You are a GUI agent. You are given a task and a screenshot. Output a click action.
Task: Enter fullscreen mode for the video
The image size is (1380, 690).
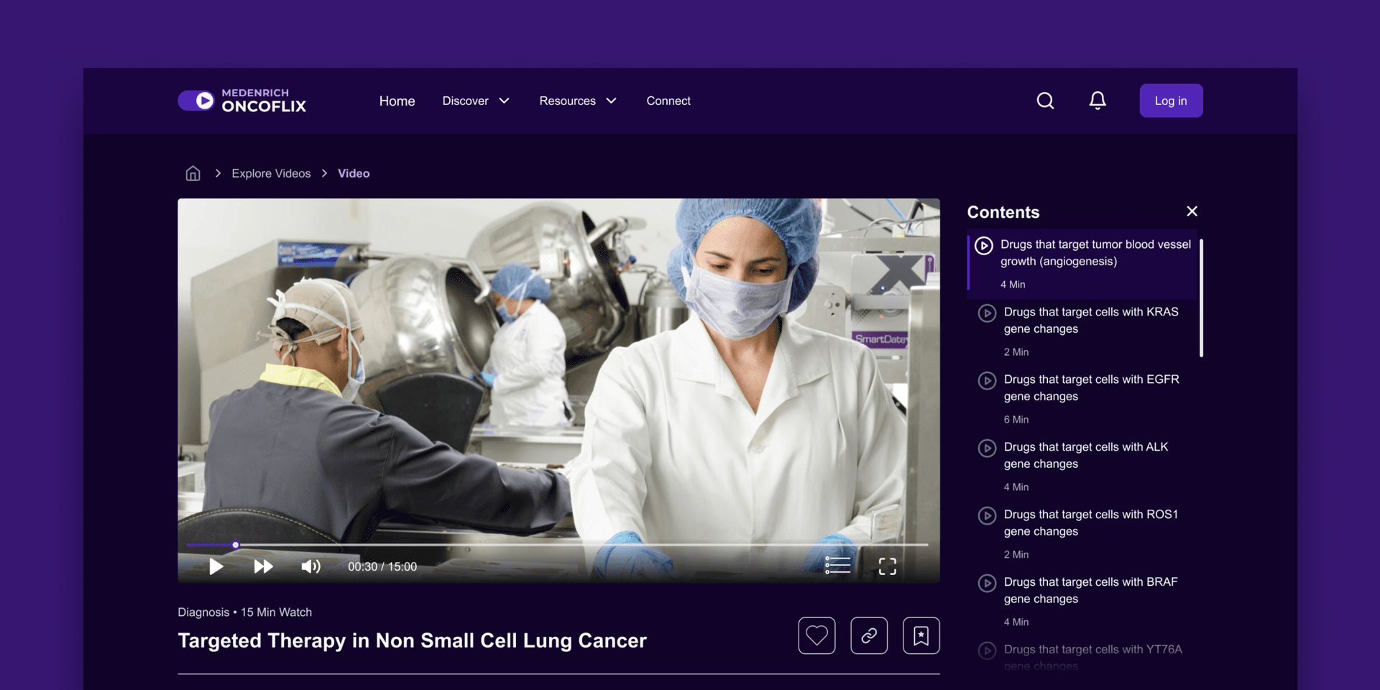(888, 566)
